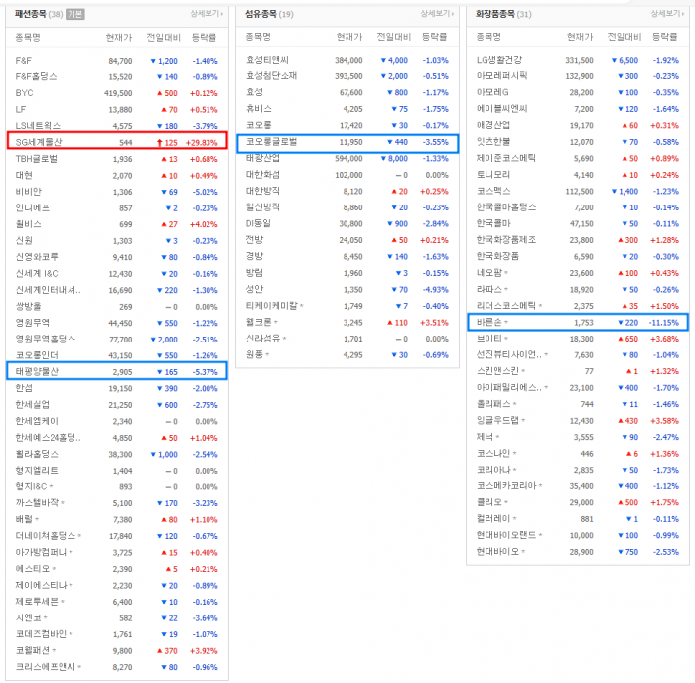Open 효성티앤씨 stock

267,60
